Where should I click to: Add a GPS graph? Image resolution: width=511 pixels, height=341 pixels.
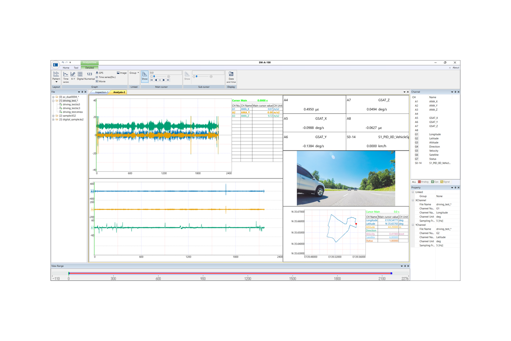click(99, 73)
